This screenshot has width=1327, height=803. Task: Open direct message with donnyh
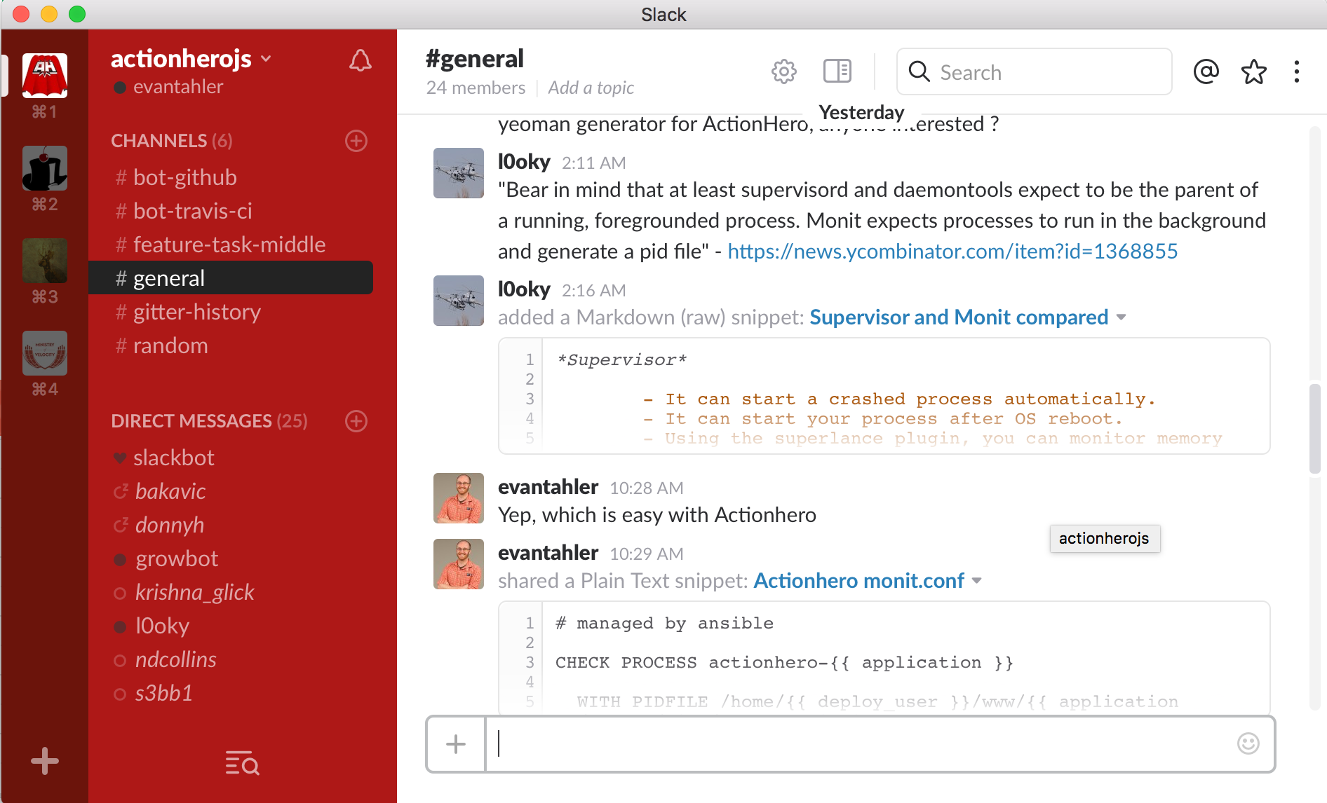231,525
